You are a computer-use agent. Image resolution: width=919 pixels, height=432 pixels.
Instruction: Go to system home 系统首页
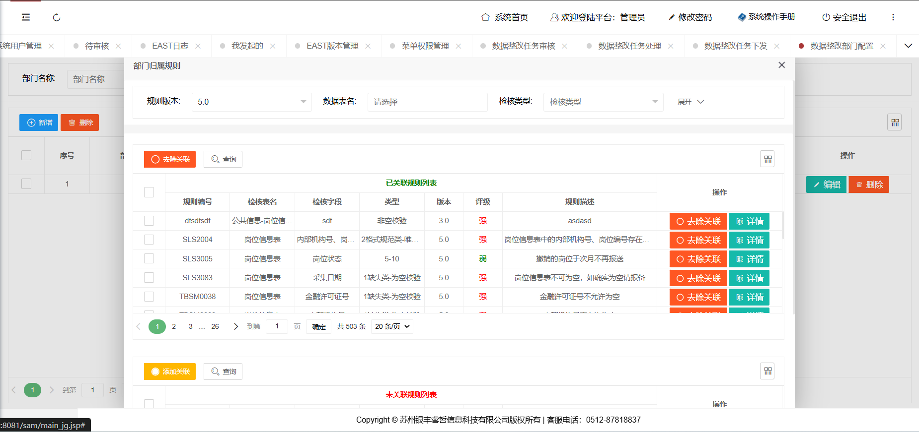click(x=505, y=17)
